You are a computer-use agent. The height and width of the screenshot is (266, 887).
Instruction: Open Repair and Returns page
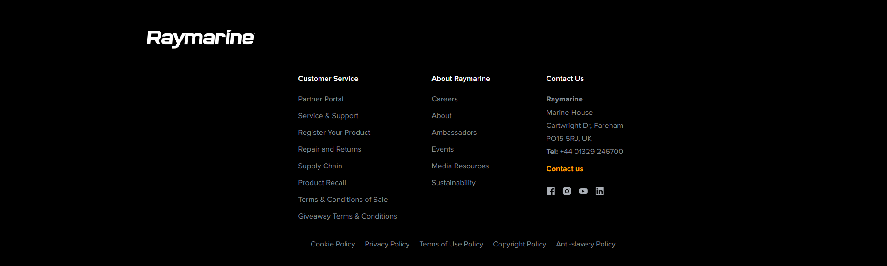330,149
